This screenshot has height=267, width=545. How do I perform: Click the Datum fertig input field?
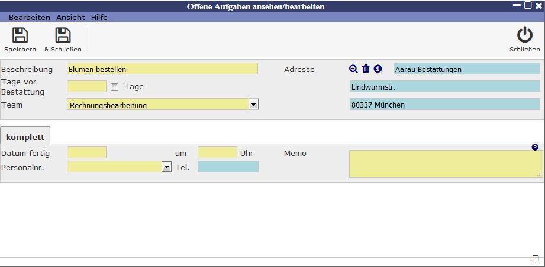[x=86, y=153]
